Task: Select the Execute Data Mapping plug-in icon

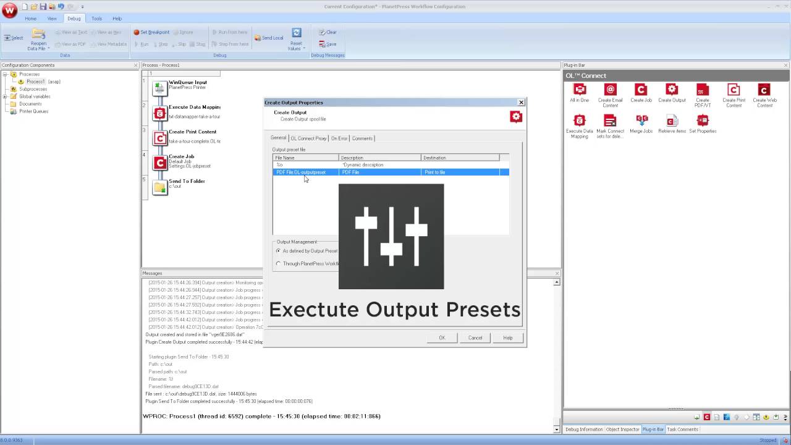Action: pyautogui.click(x=579, y=121)
